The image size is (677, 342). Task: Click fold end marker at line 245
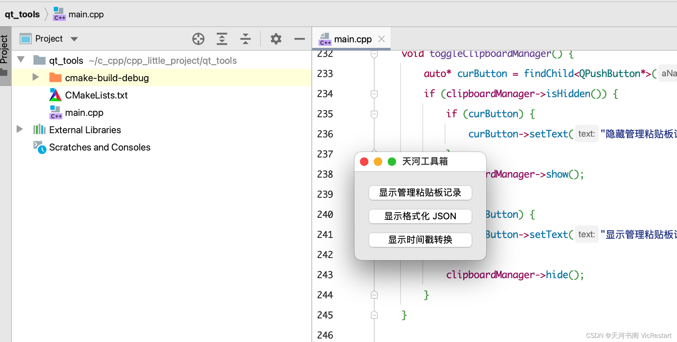[374, 315]
